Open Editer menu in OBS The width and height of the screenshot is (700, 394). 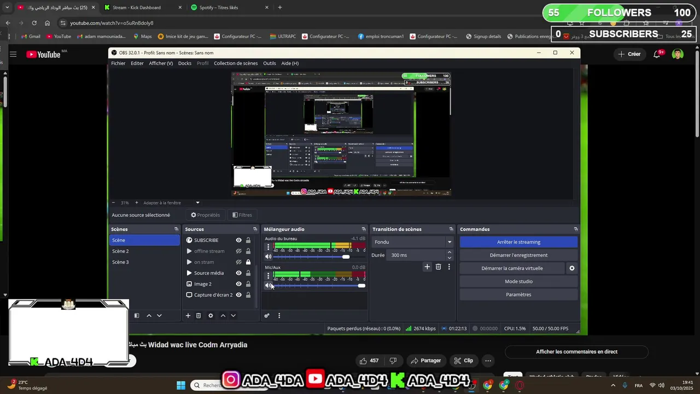(x=137, y=63)
